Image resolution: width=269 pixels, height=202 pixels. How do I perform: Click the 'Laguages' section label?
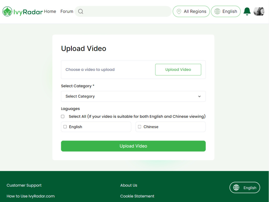click(70, 109)
